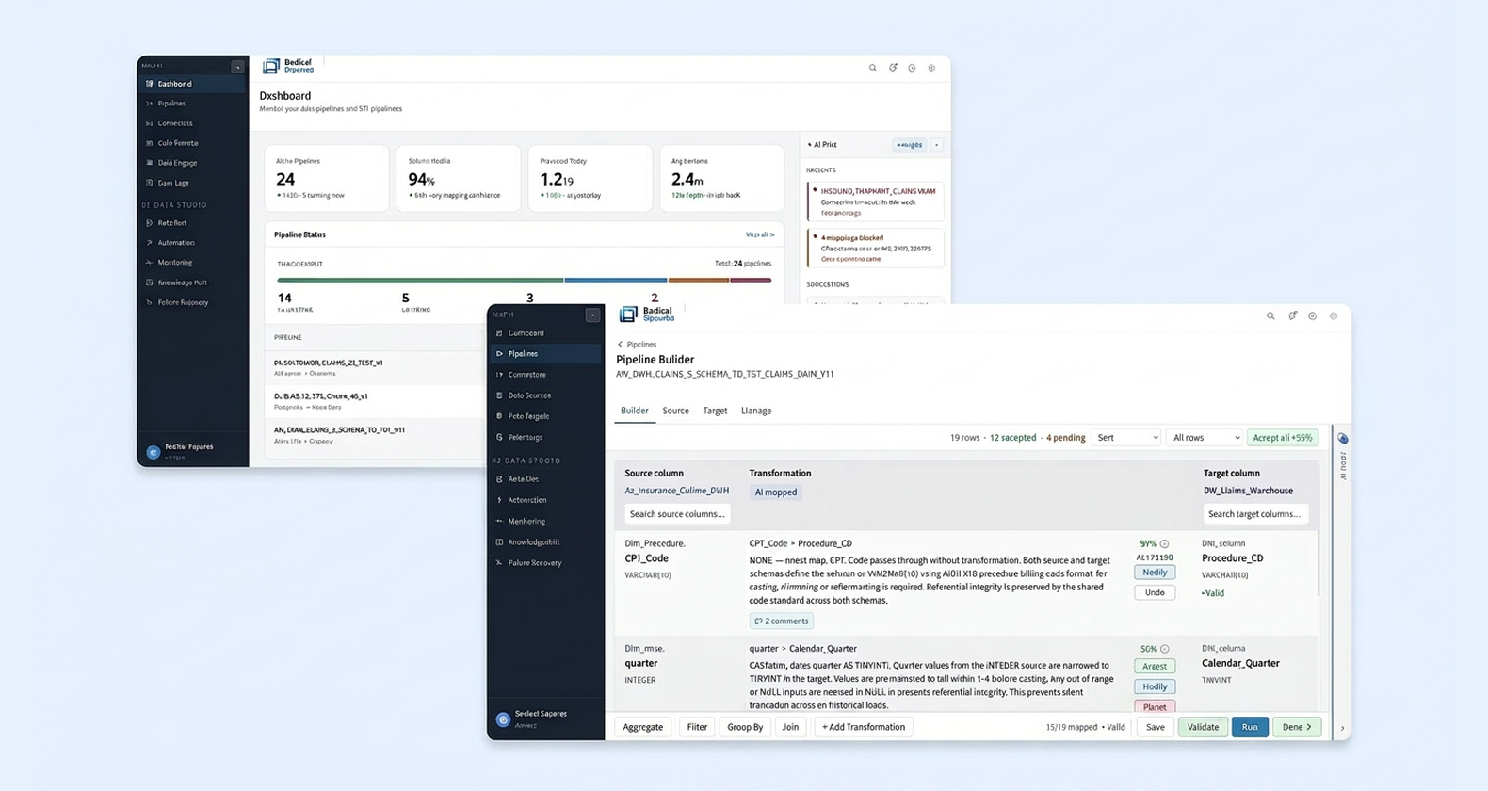
Task: Click the Pipelines icon in front sidebar
Action: click(x=499, y=354)
